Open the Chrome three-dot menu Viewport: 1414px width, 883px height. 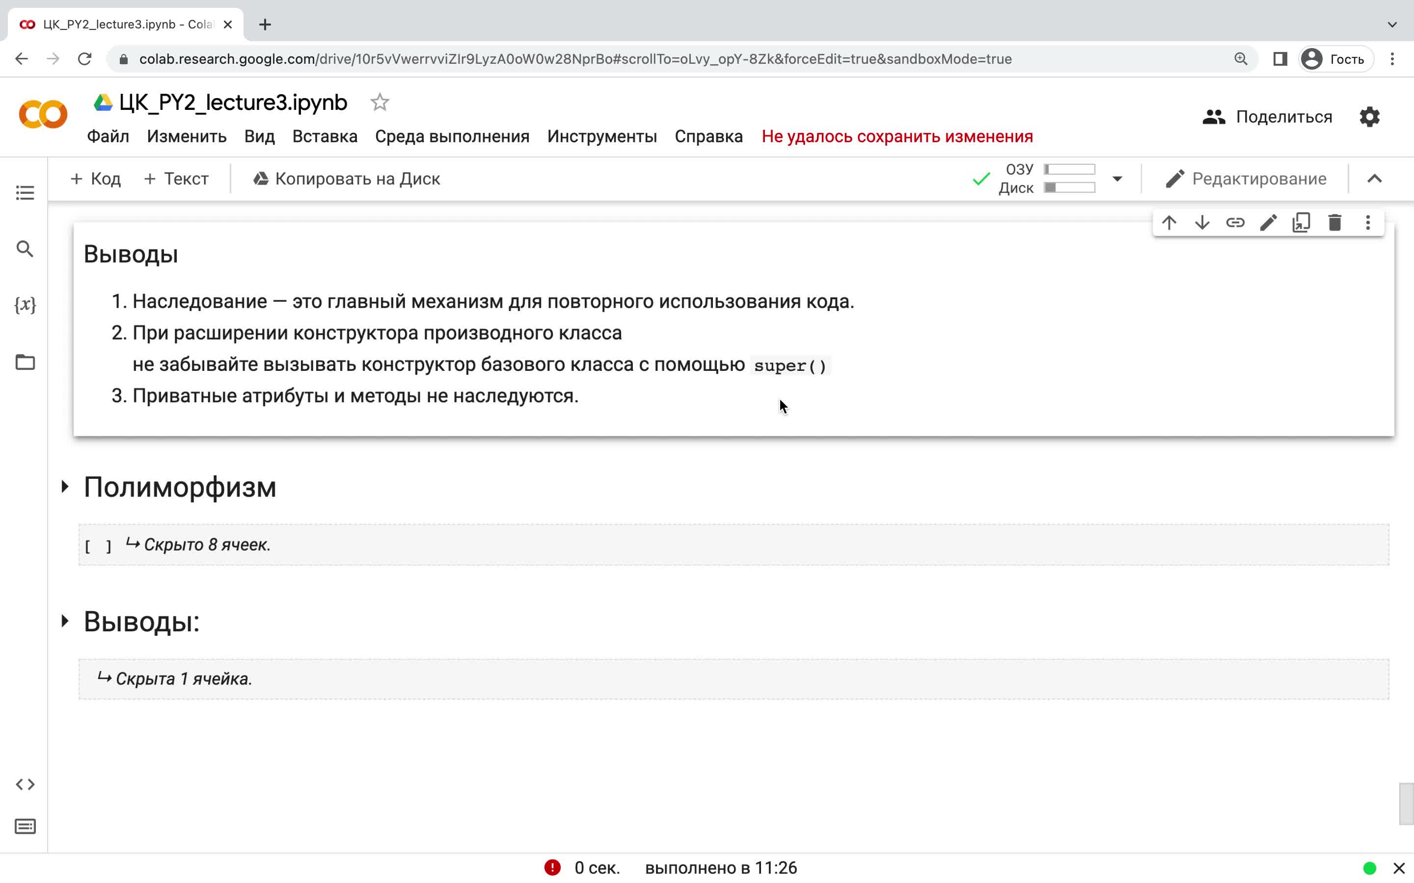(x=1392, y=59)
